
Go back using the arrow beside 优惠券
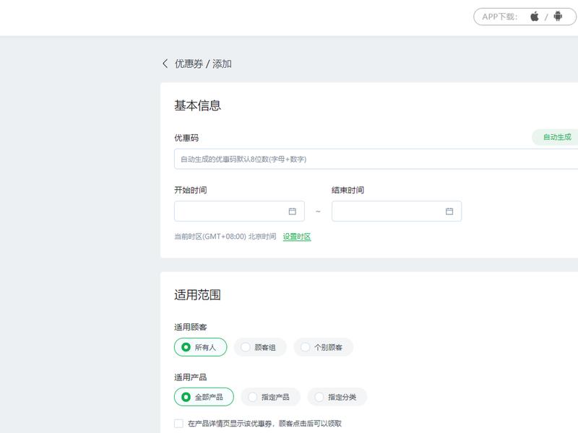(x=165, y=64)
